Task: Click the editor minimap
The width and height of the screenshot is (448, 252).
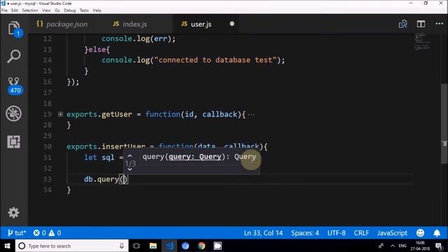Action: (423, 42)
